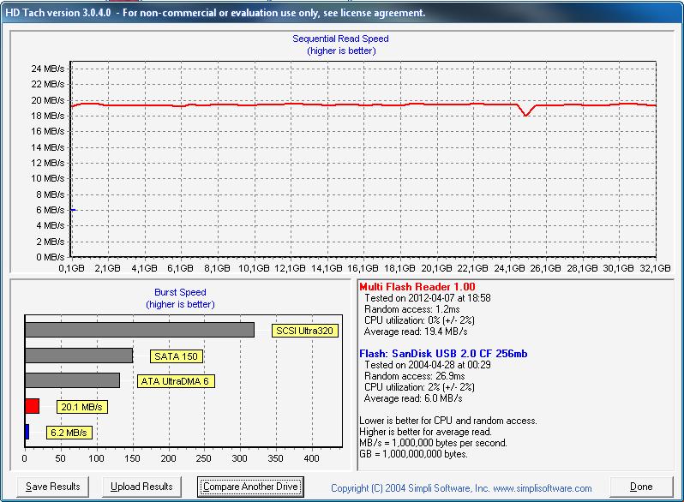Close the dialog with Done

[x=641, y=487]
